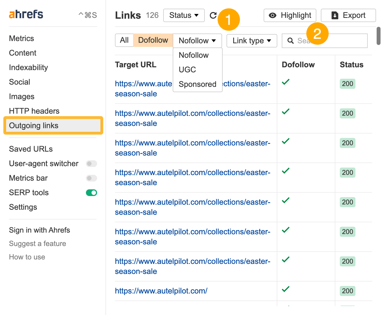
Task: Select the All filter tab
Action: point(124,40)
